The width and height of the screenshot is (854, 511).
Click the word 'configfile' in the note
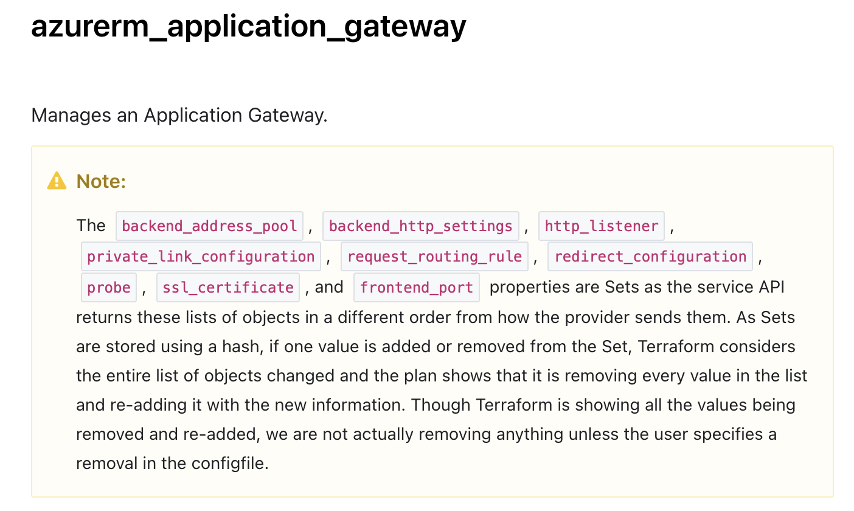point(233,463)
